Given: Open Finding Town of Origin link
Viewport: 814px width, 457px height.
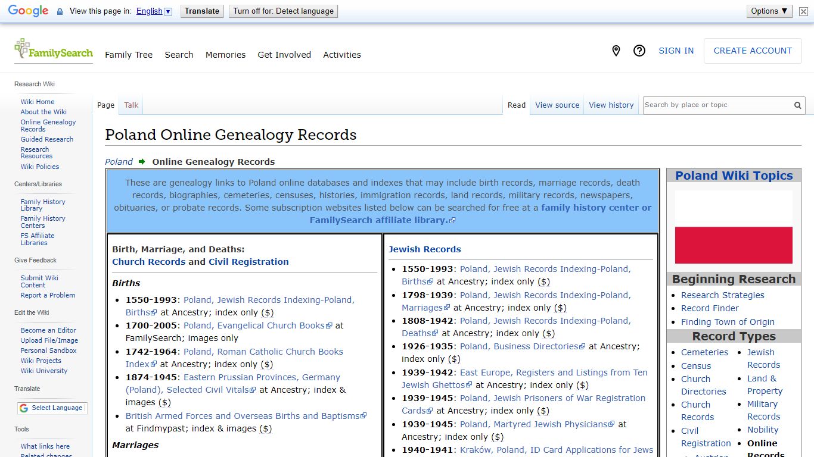Looking at the screenshot, I should (728, 322).
